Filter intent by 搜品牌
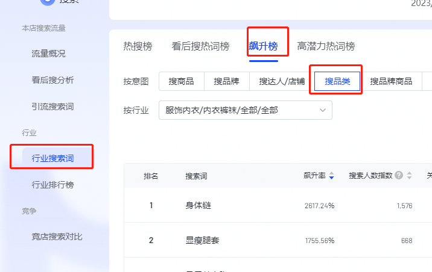Viewport: 432px width, 272px height. [x=226, y=81]
